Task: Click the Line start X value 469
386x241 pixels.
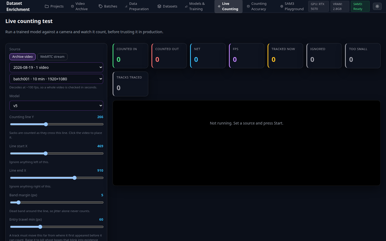Action: coord(100,146)
